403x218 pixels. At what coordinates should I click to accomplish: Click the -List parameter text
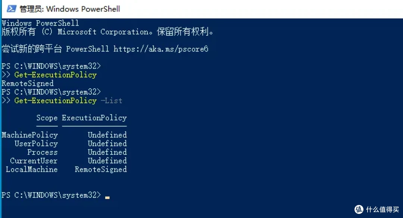point(112,101)
